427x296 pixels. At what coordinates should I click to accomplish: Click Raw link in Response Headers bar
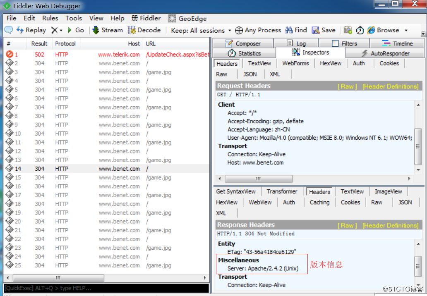[347, 226]
